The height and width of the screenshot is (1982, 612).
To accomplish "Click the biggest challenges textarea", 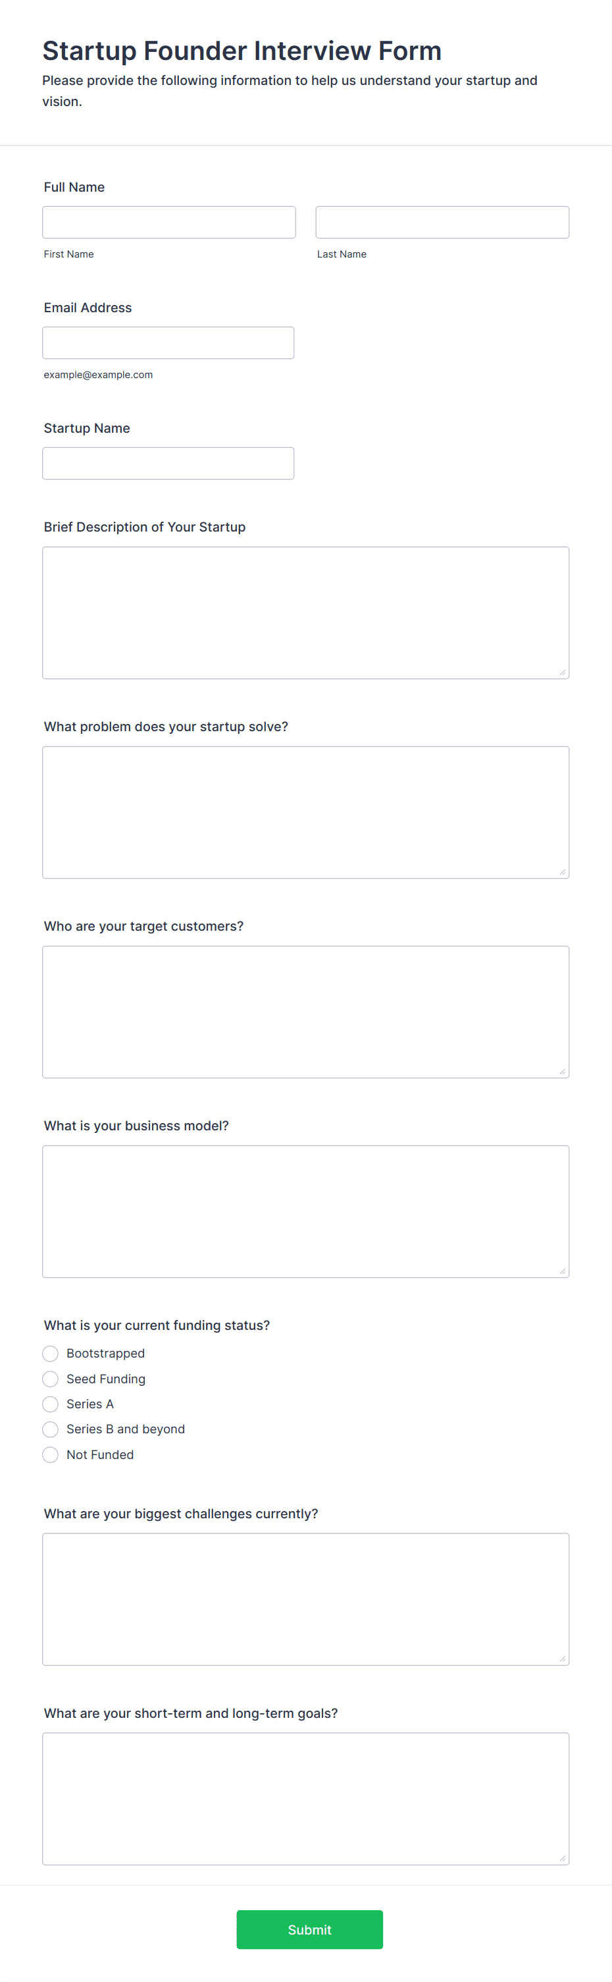I will 305,1599.
